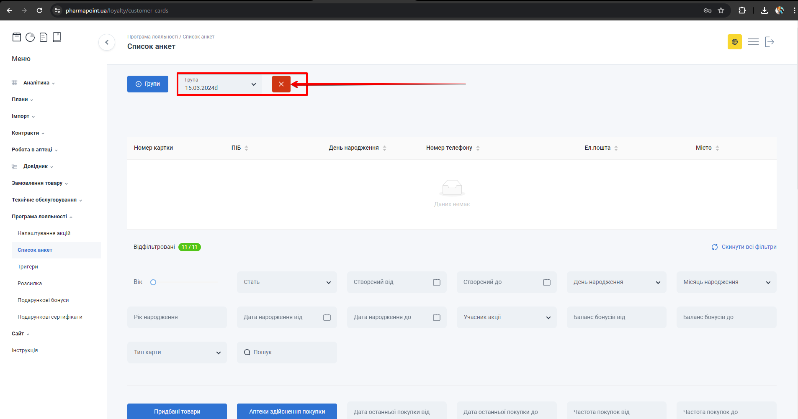The image size is (798, 419).
Task: Click the Вік age slider handle
Action: click(x=153, y=282)
